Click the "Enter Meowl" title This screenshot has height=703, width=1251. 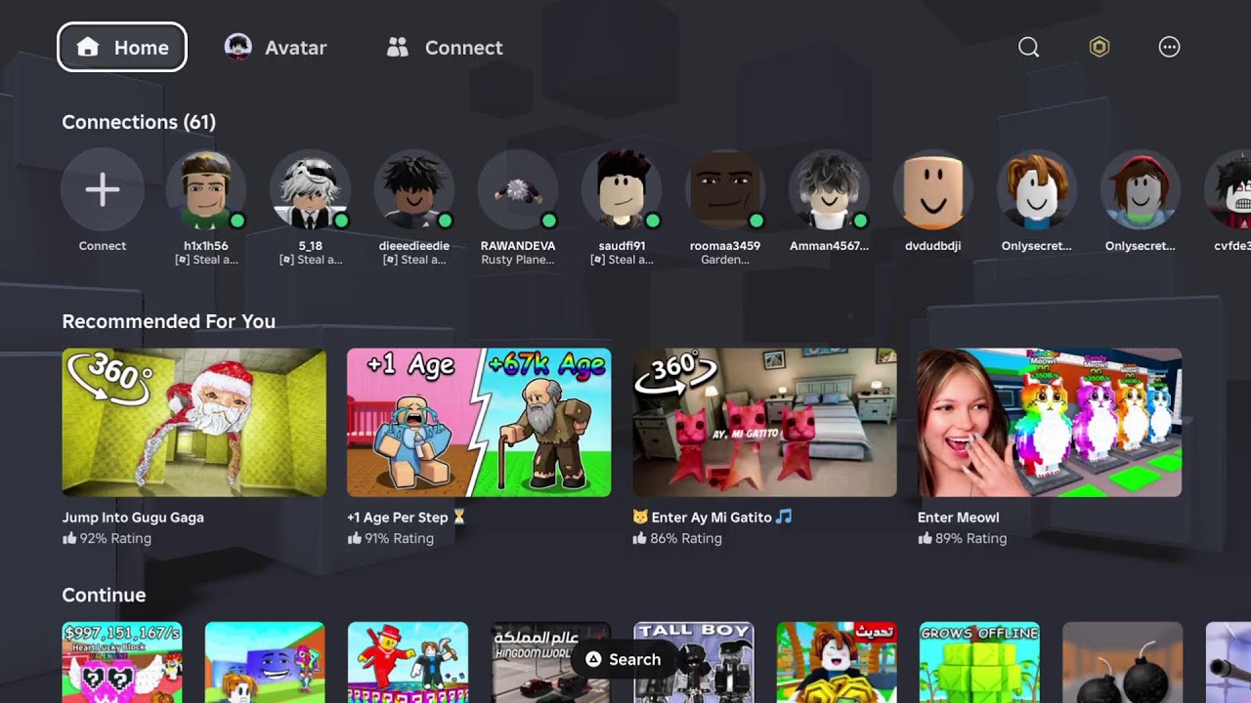click(x=958, y=517)
